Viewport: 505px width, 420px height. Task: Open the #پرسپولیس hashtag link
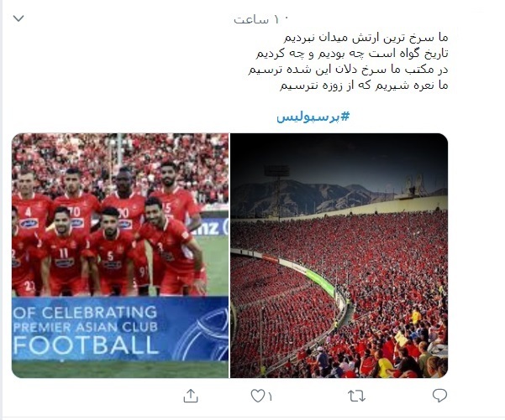point(313,117)
